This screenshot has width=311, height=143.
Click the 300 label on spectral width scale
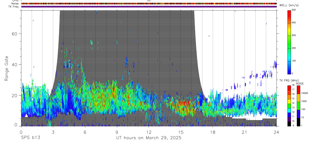coord(294,35)
